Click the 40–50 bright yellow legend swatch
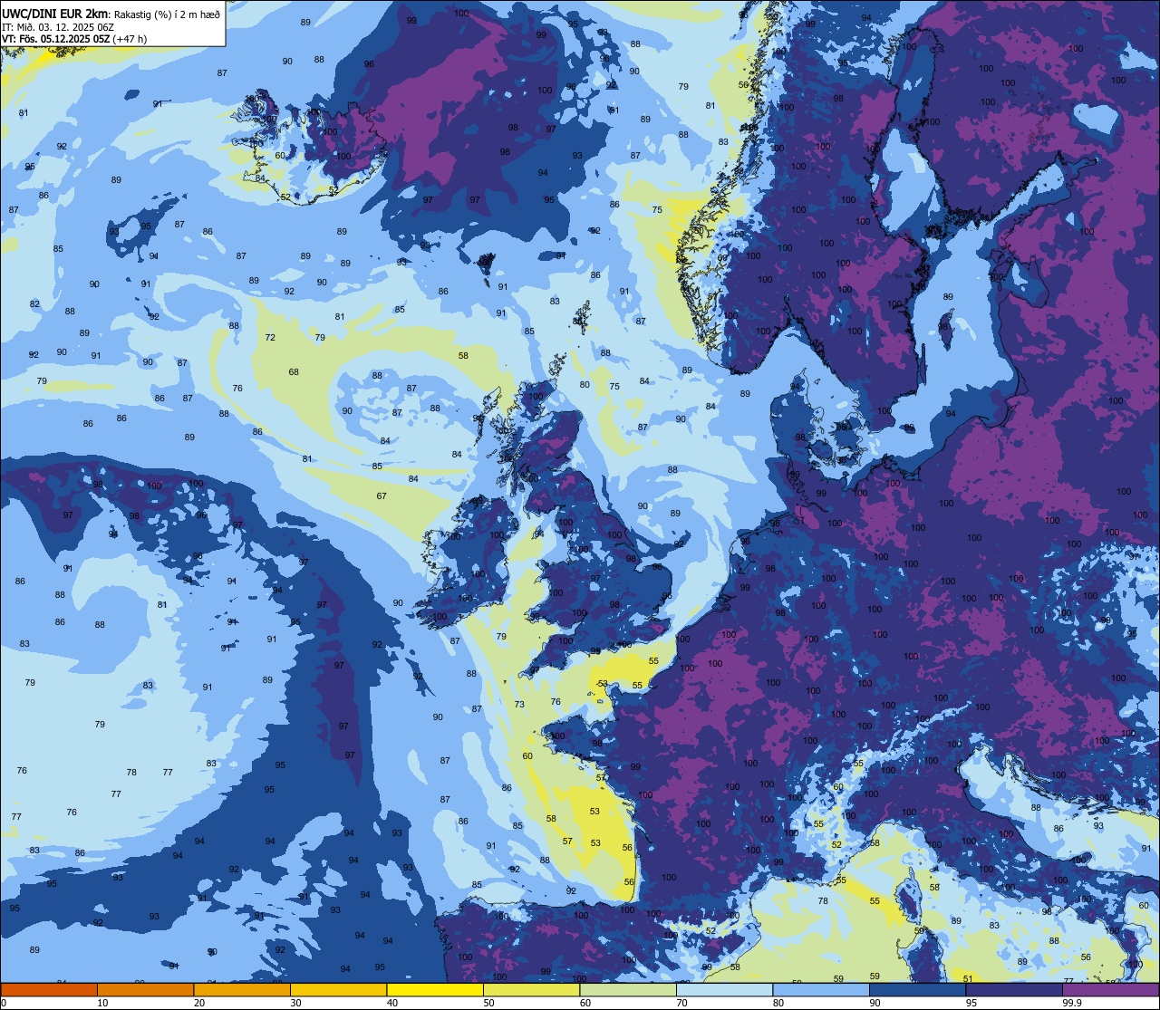The image size is (1160, 1010). click(x=435, y=989)
